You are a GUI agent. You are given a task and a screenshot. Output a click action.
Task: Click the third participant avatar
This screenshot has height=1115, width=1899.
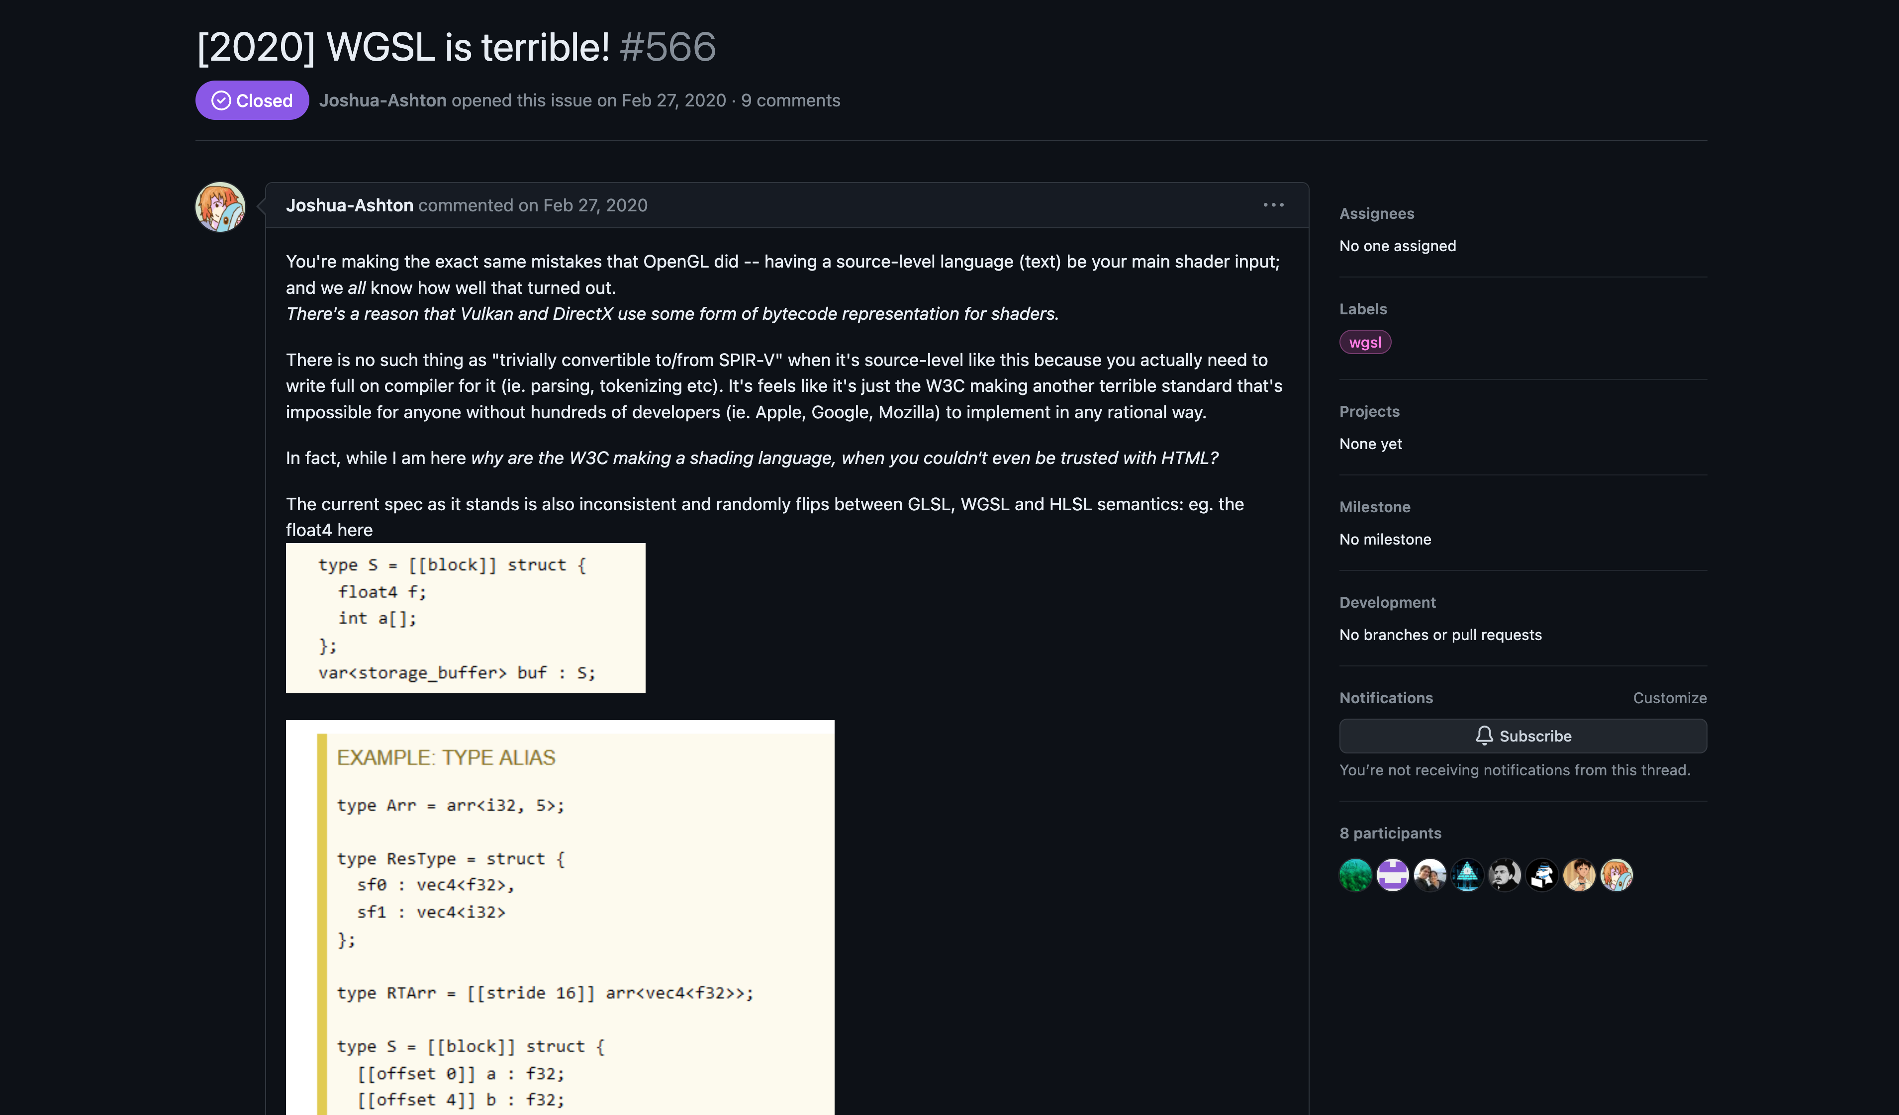1429,875
